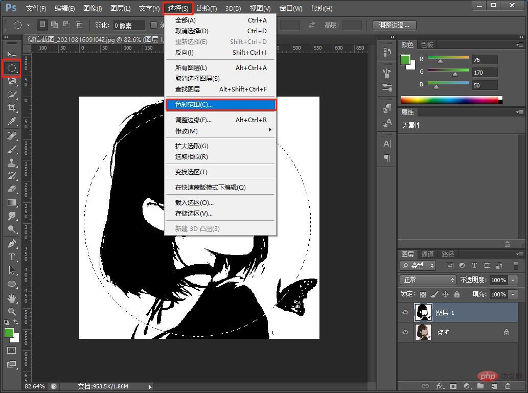The image size is (528, 393).
Task: Select the Elliptical Marquee tool
Action: 11,68
